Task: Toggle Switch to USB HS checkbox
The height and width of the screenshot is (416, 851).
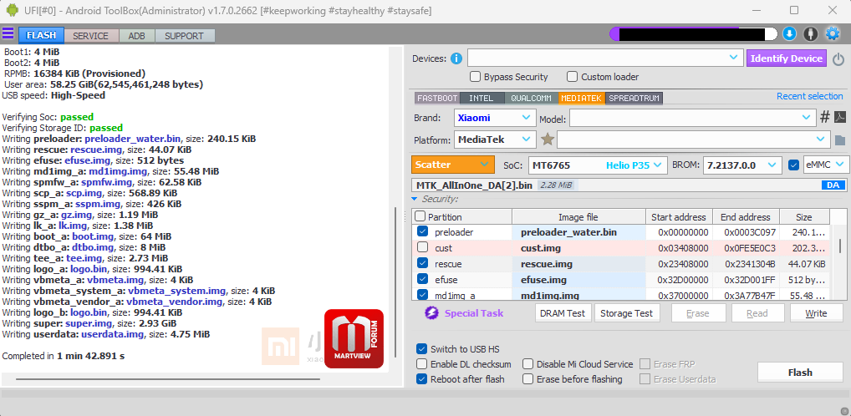Action: (421, 348)
